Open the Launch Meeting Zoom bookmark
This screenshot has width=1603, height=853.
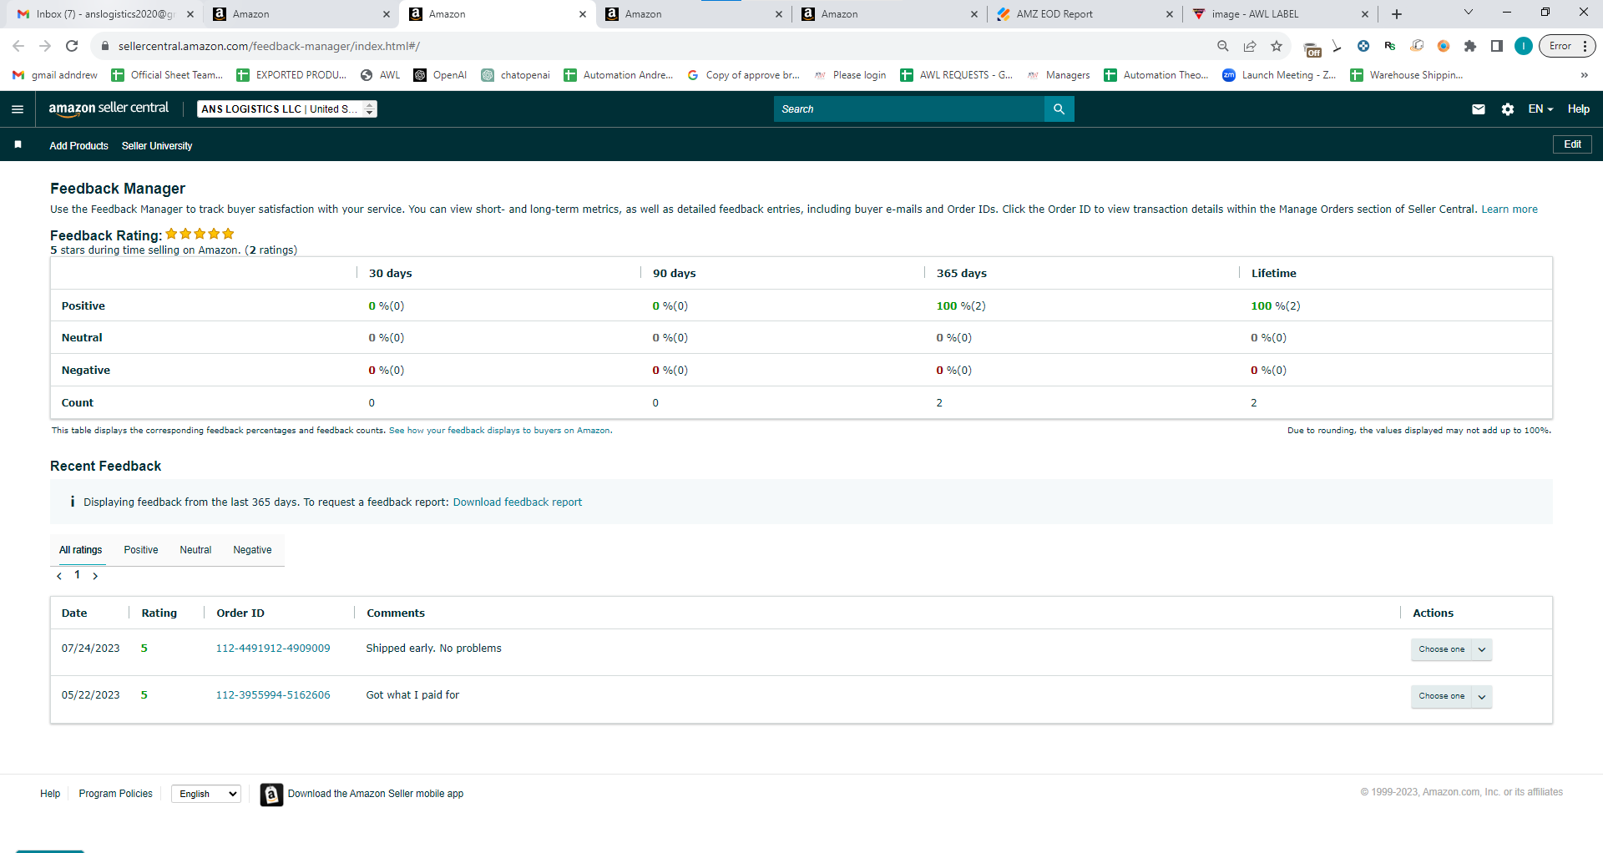[x=1278, y=75]
